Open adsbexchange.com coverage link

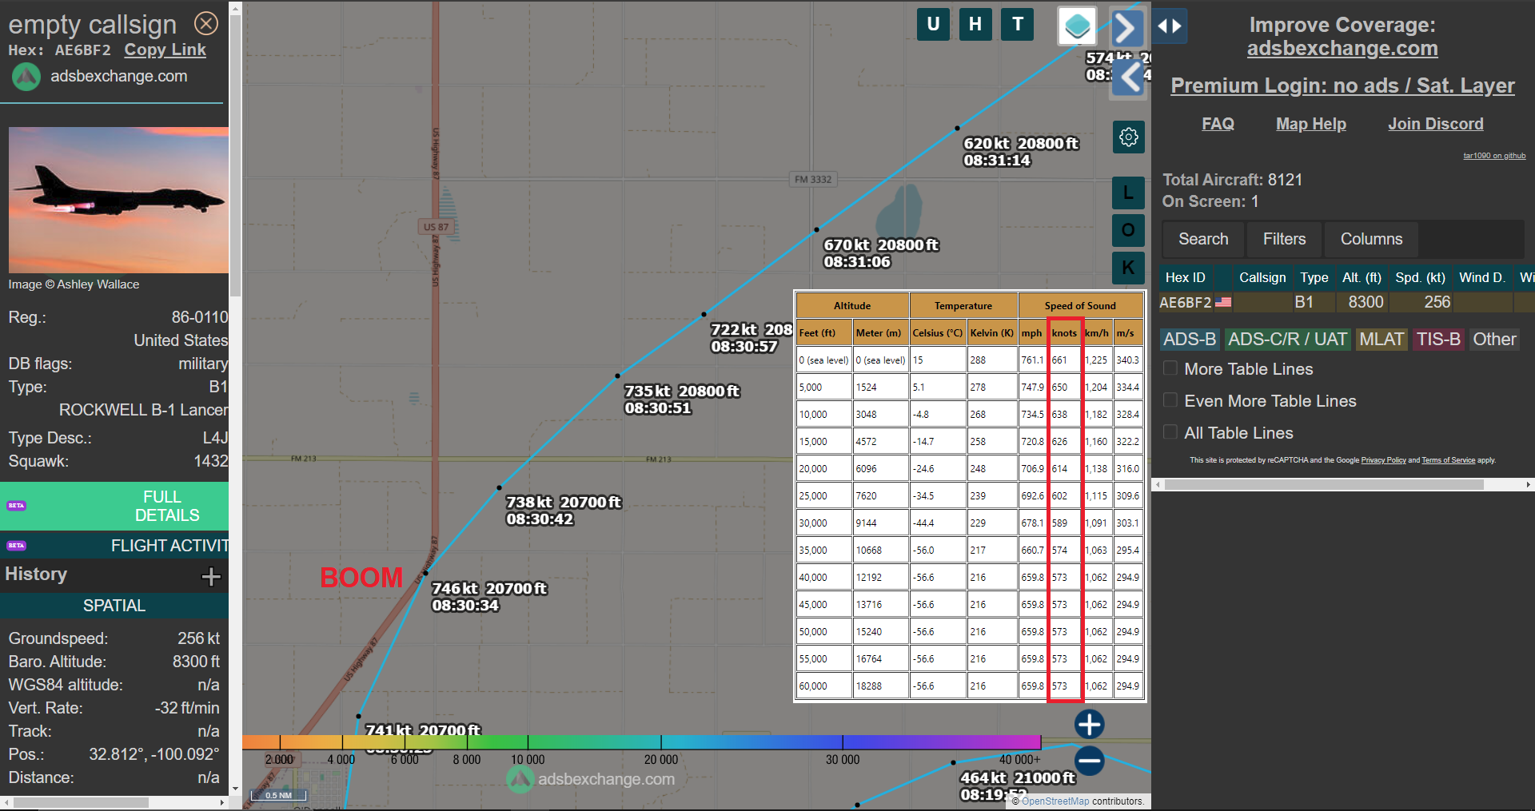point(1342,48)
